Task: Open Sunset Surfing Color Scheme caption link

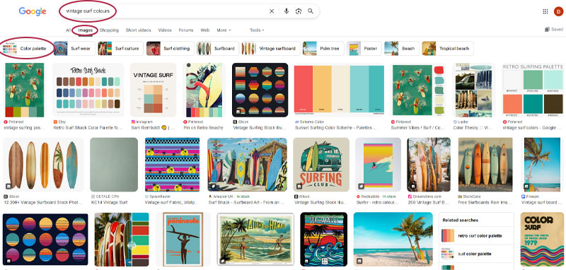Action: [x=336, y=128]
